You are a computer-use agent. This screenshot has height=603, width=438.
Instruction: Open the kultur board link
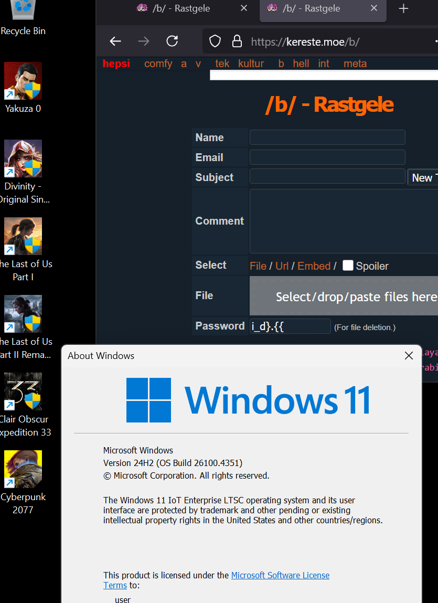pyautogui.click(x=251, y=64)
